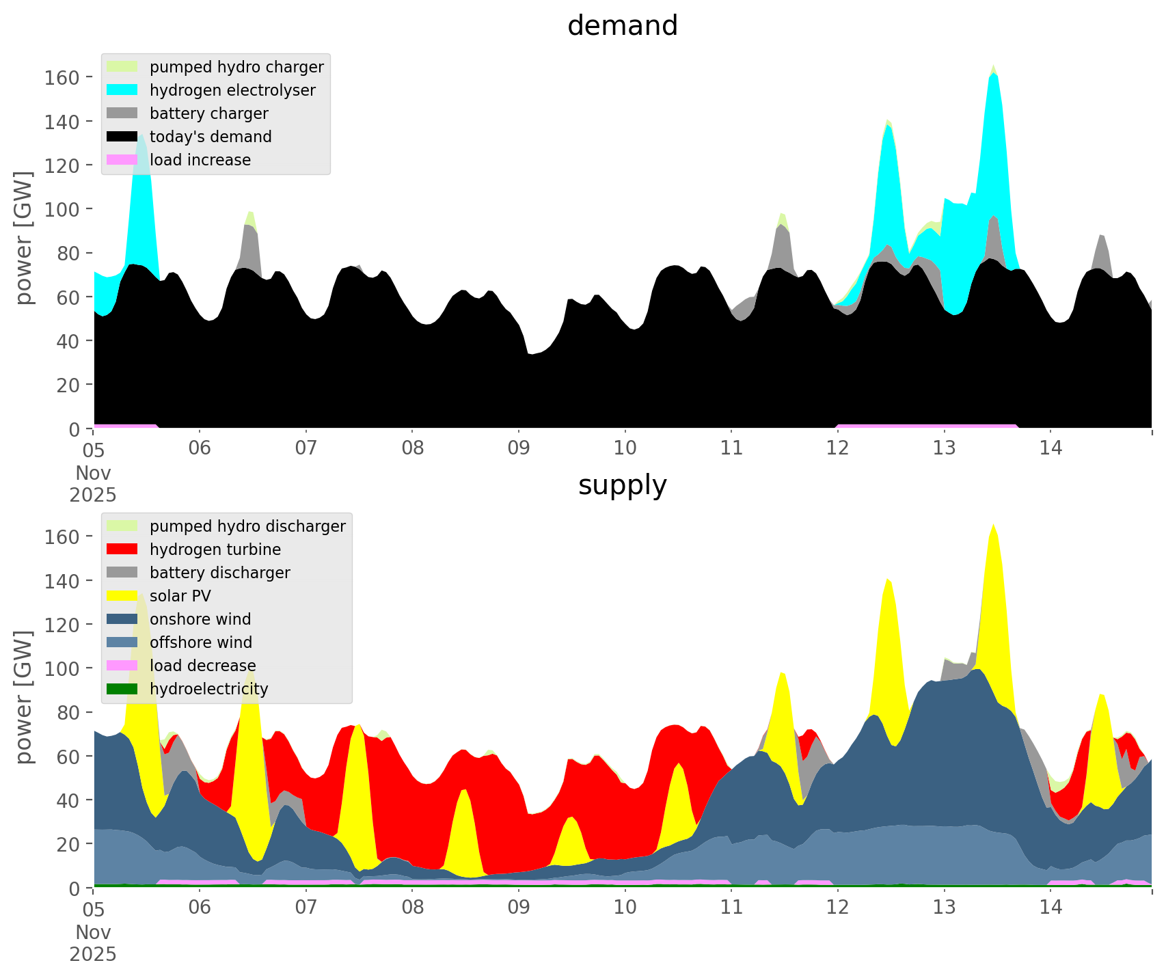Click the pumped hydro charger legend label
Viewport: 1166px width, 978px height.
236,67
